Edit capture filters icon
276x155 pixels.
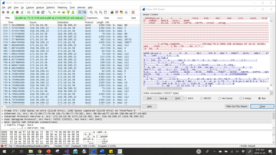(x=112, y=12)
